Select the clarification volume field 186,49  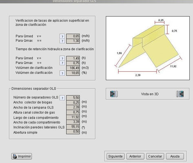pos(73,68)
